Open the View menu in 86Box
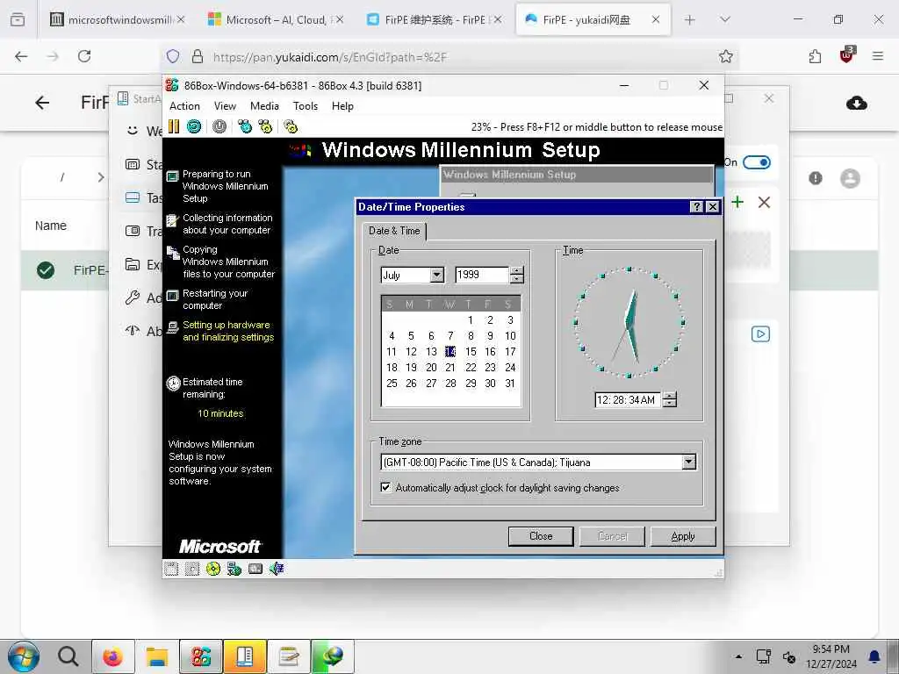The height and width of the screenshot is (674, 899). pyautogui.click(x=225, y=106)
